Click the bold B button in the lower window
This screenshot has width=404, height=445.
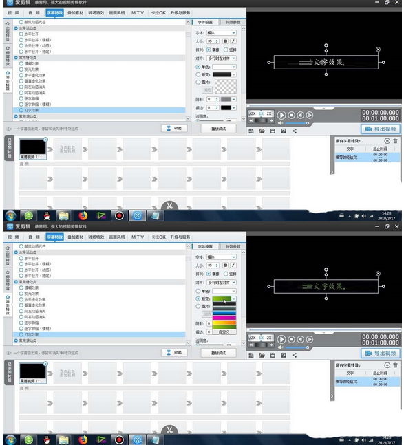click(x=226, y=265)
